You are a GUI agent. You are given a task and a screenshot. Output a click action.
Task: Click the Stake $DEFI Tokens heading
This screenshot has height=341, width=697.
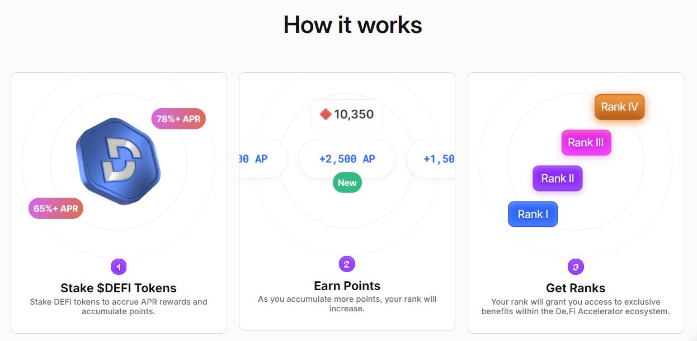pyautogui.click(x=119, y=288)
